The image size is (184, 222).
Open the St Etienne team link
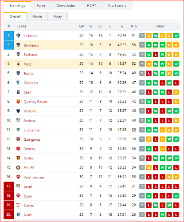coord(31,130)
